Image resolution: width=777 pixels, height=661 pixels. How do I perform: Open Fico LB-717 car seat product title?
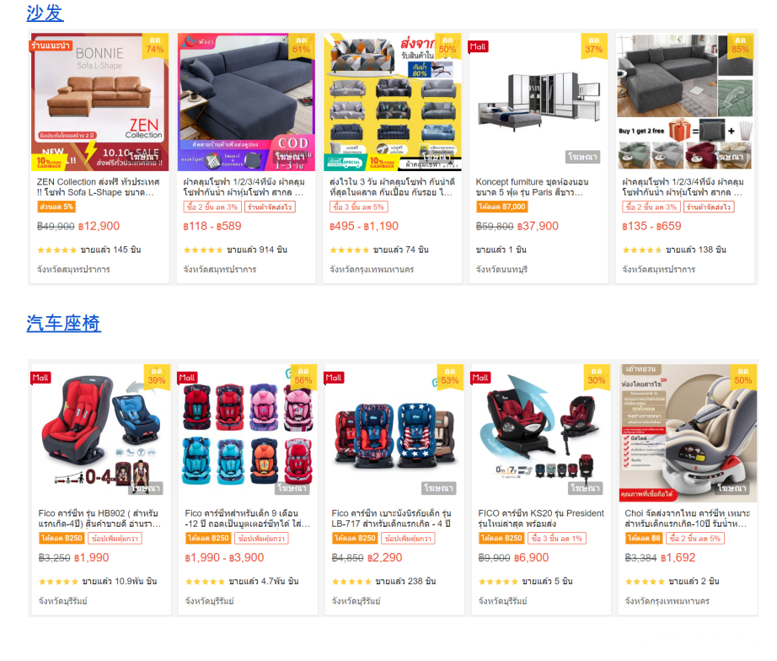click(x=392, y=519)
